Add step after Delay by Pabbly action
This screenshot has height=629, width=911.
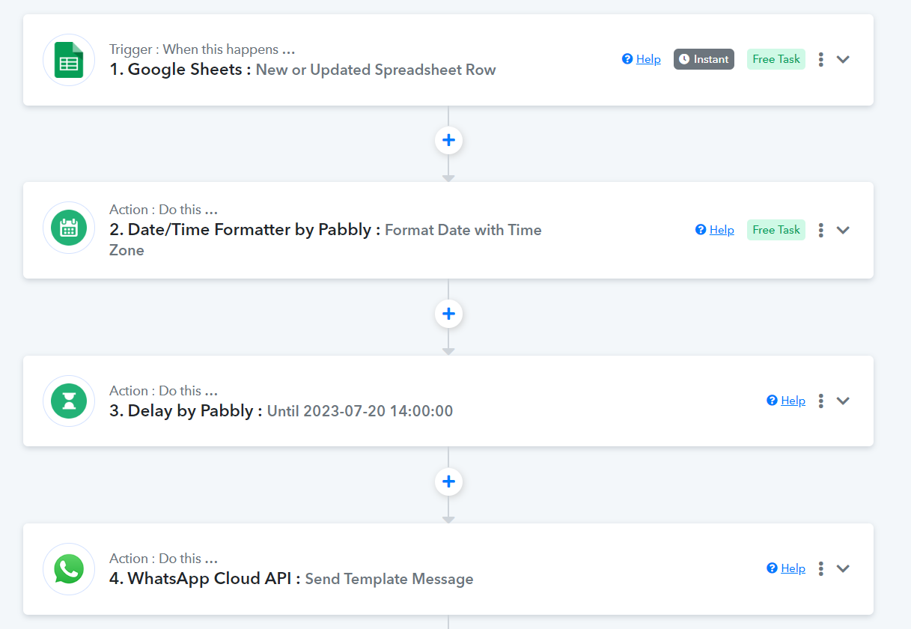(x=448, y=481)
